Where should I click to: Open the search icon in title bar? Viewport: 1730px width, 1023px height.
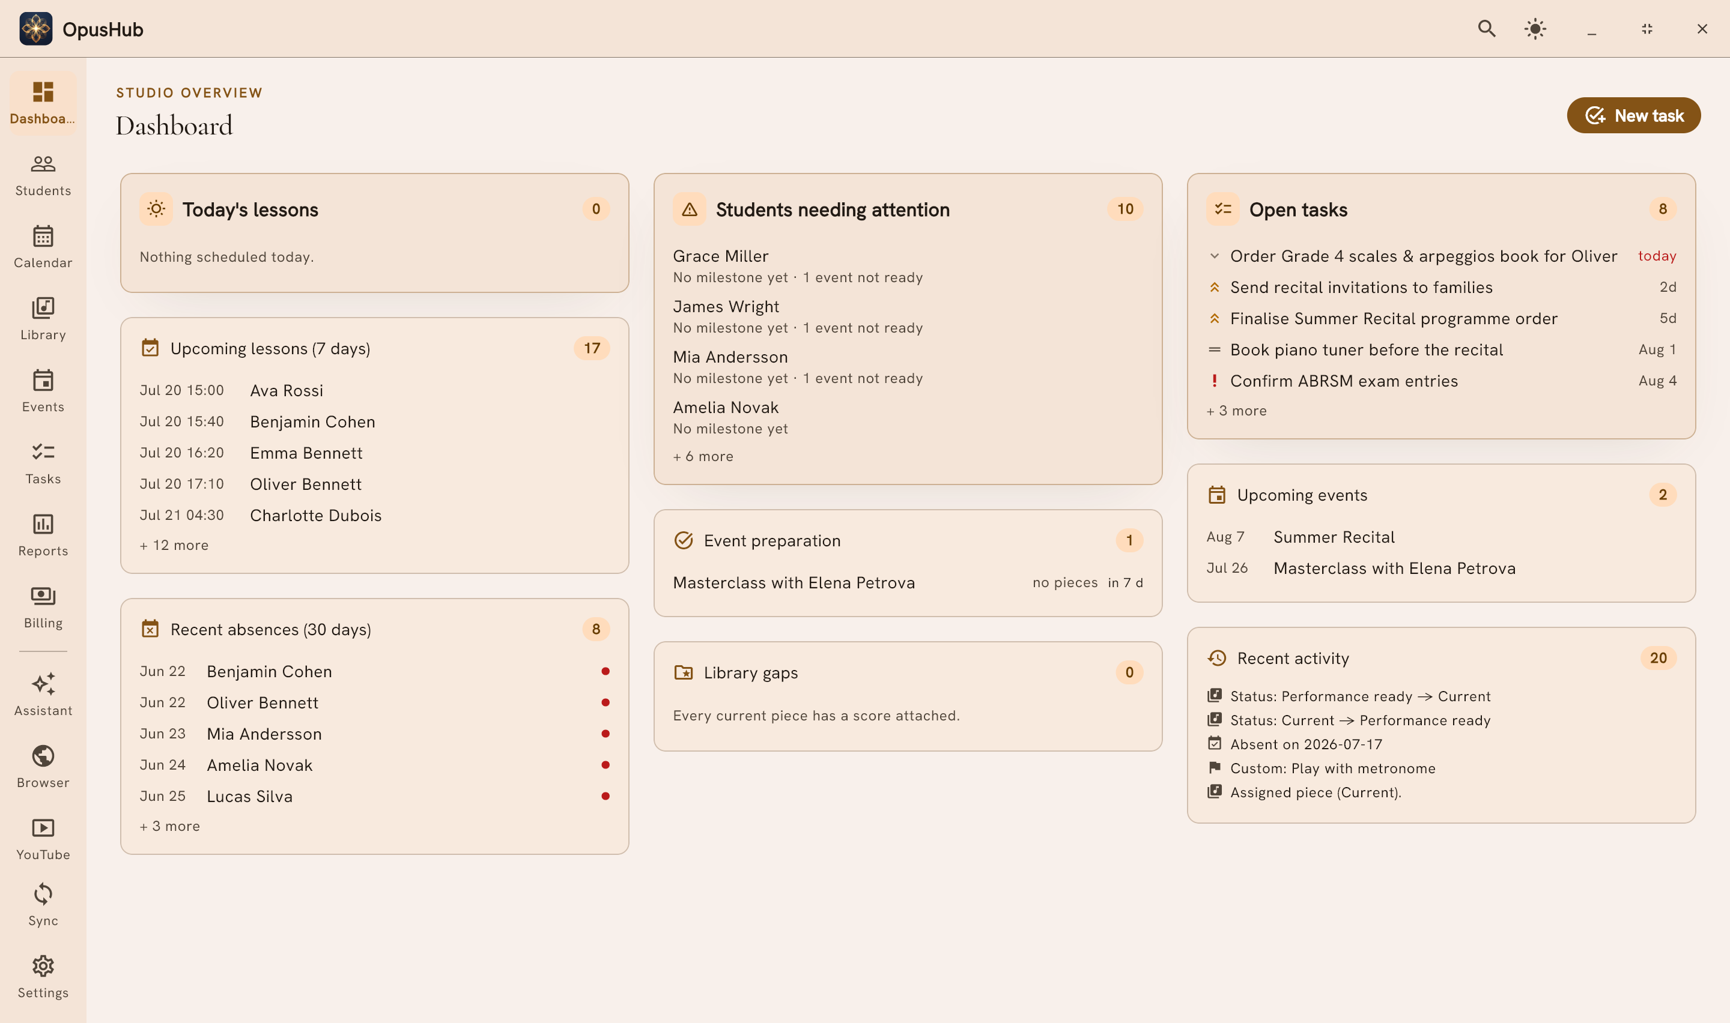click(1487, 29)
